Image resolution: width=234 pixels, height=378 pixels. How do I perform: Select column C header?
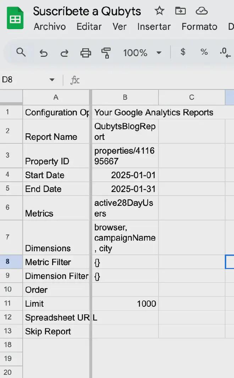point(191,97)
